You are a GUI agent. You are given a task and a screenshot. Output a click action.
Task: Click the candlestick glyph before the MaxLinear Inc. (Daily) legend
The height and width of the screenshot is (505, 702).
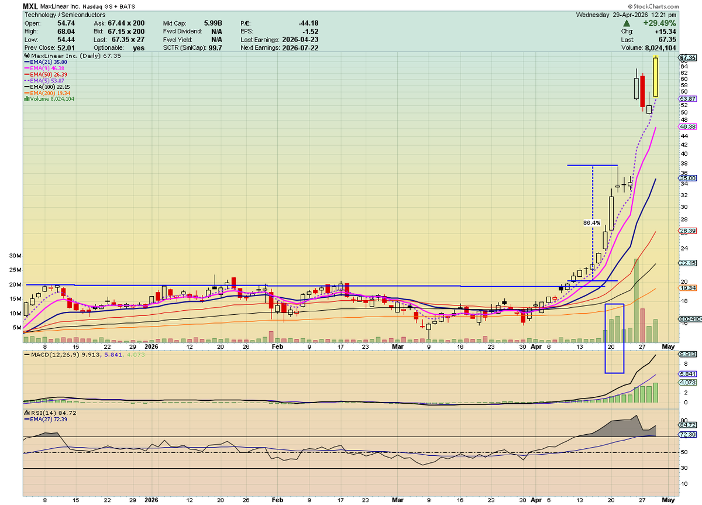[26, 56]
